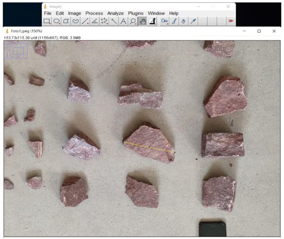
Task: Open the Dev developer menu dropdown
Action: point(165,21)
